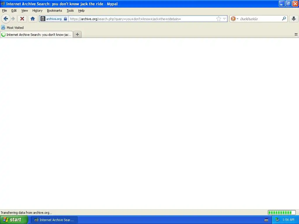Open the File menu
The width and height of the screenshot is (299, 224).
click(x=4, y=10)
